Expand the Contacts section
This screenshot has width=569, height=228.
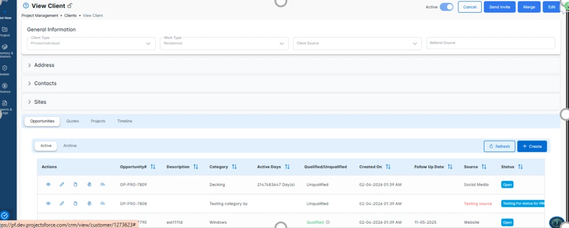click(x=45, y=83)
